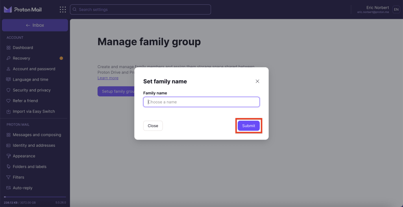Click the Filters funnel icon
Viewport: 403px width, 207px height.
9,177
